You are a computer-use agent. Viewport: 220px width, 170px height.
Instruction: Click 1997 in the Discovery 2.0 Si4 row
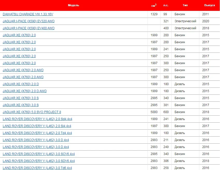pos(154,126)
